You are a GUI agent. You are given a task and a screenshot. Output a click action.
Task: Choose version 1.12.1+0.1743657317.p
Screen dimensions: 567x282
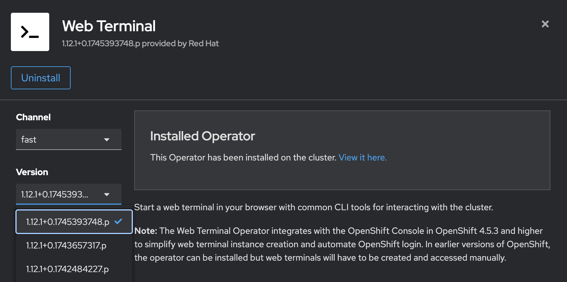click(66, 245)
